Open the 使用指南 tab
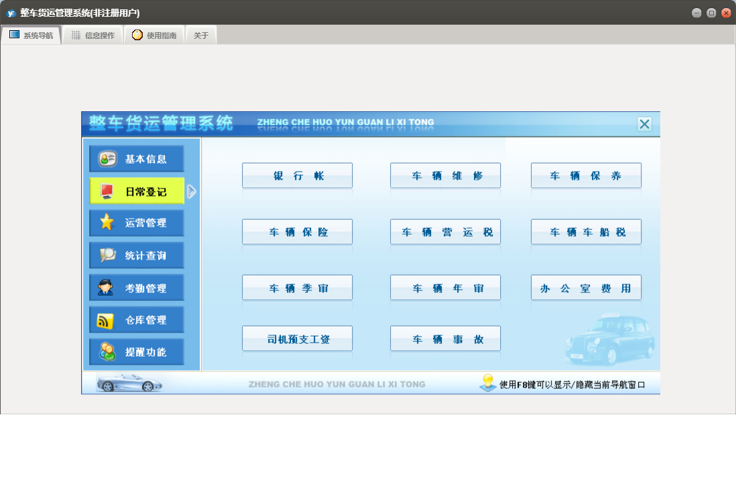Screen dimensions: 736x482 [x=154, y=36]
